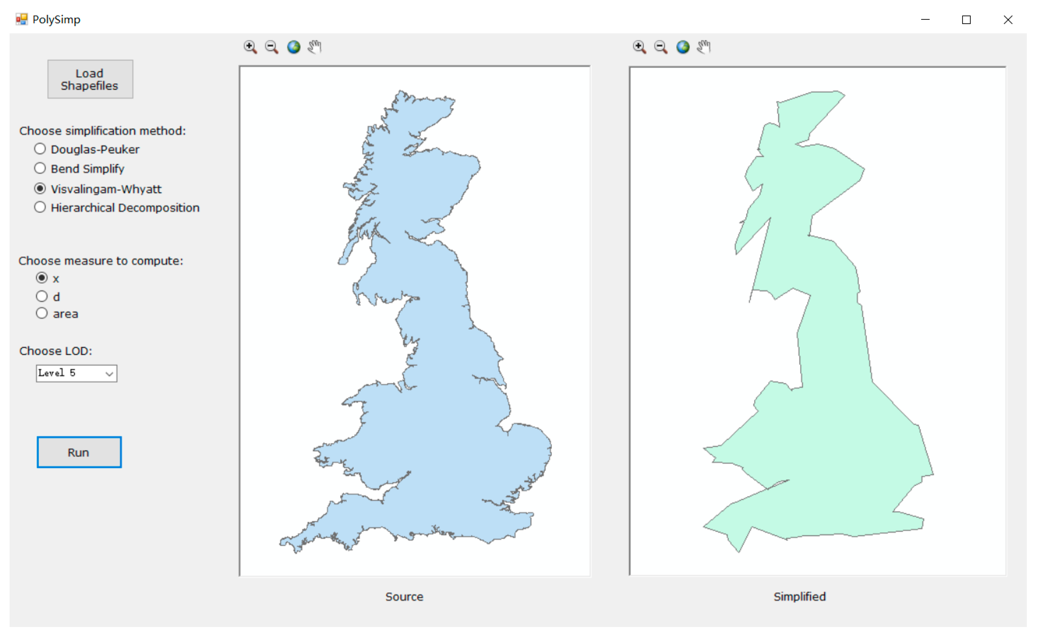
Task: Open the Level 5 LOD dropdown
Action: [76, 374]
